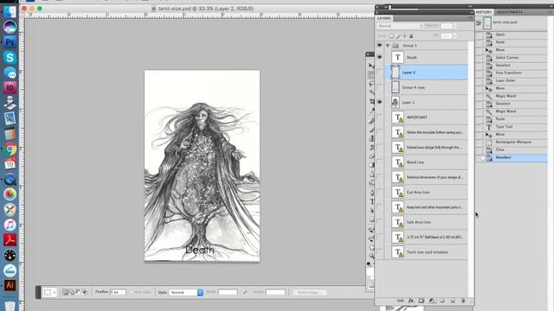
Task: Click foreground/background default colors swatch
Action: [369, 263]
